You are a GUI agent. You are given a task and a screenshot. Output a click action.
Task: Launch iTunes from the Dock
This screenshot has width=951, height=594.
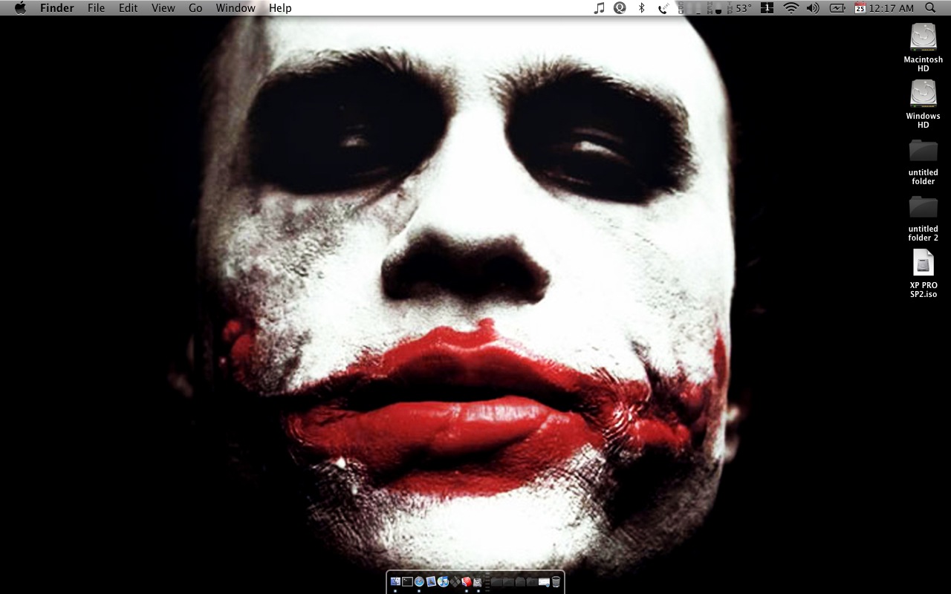[443, 581]
